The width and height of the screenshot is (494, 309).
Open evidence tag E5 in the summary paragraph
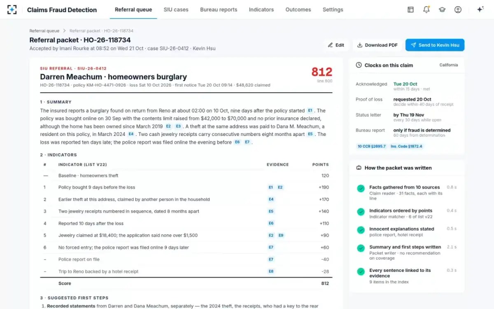point(310,134)
